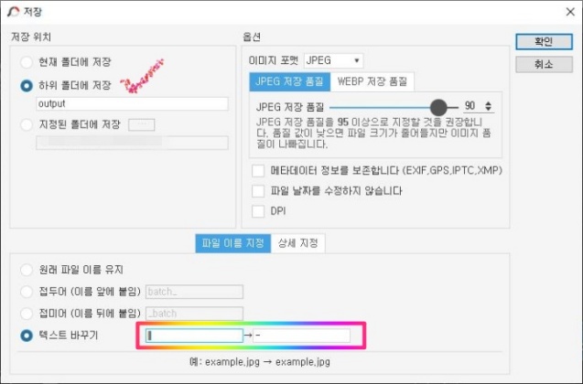Open the 이미지 포맷 JPEG dropdown
Viewport: 583px width, 384px height.
333,60
